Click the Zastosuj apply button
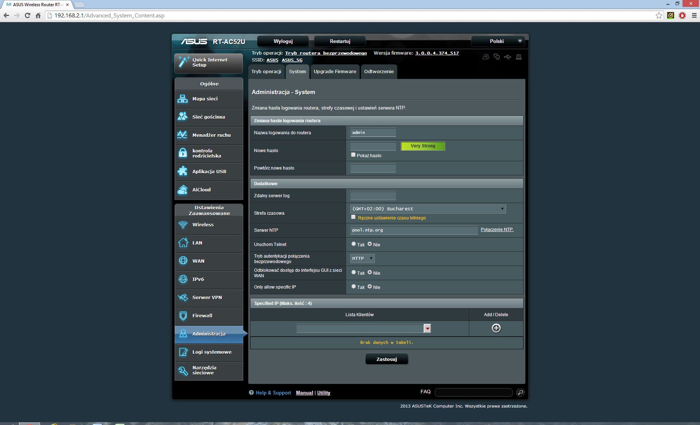Viewport: 700px width, 425px height. point(386,359)
